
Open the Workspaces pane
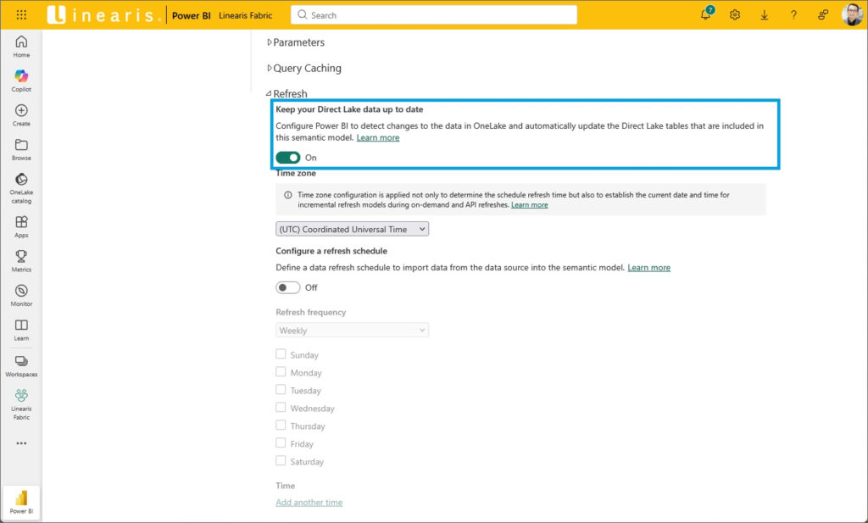[21, 365]
